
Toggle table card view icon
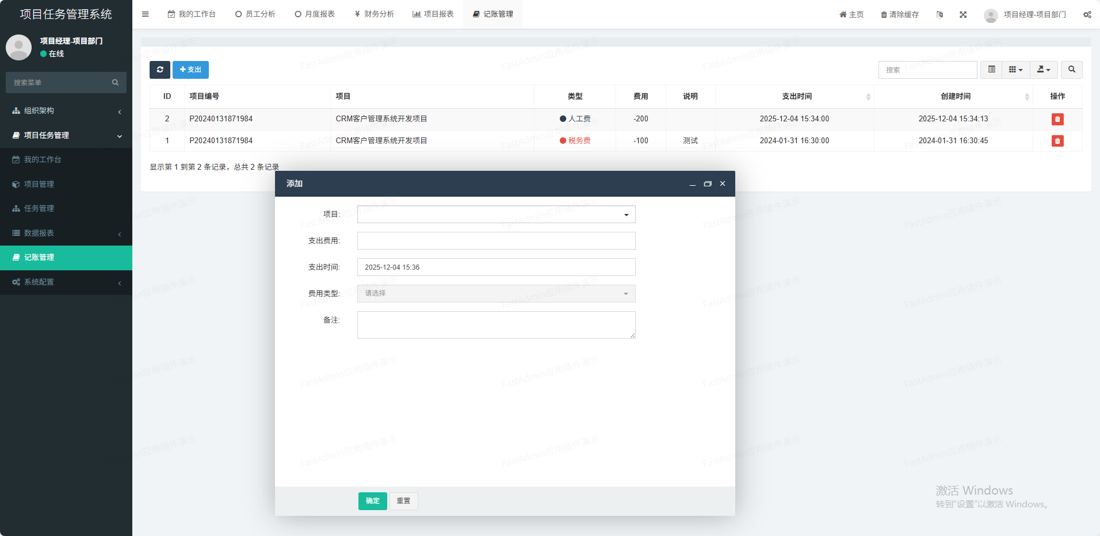991,70
